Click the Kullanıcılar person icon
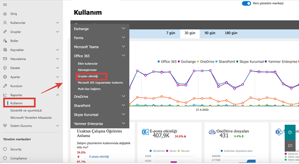Screen dimensions: 299x164 pyautogui.click(x=5, y=23)
